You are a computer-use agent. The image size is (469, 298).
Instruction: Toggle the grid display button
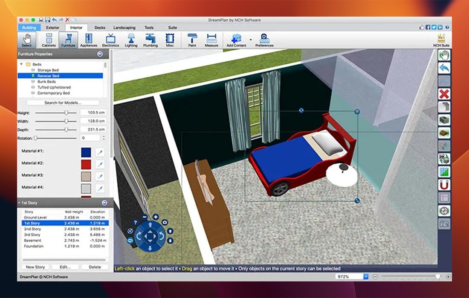pos(444,172)
